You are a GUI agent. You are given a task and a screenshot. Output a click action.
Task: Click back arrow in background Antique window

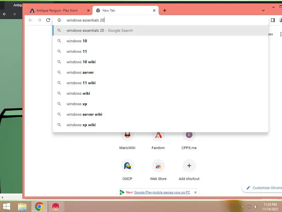coord(4,14)
